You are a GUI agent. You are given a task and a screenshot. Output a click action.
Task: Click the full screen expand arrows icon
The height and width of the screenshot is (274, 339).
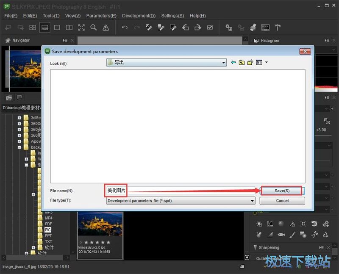point(81,28)
